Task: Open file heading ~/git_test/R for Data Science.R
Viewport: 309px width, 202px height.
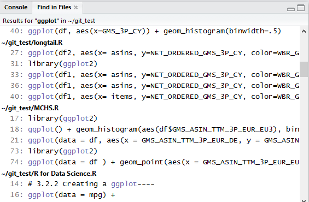Action: [49, 174]
